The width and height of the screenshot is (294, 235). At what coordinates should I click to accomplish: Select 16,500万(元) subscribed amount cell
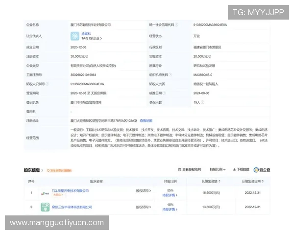[211, 193]
